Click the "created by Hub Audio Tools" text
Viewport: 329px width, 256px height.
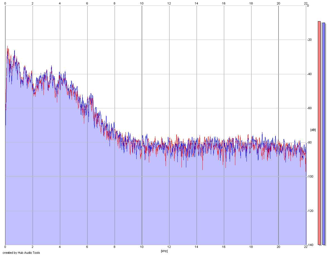[x=21, y=253]
